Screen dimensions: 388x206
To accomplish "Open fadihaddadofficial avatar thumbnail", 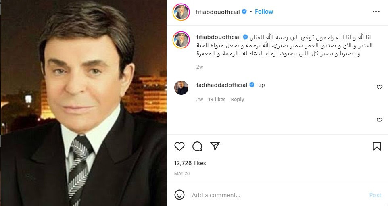I will 181,87.
